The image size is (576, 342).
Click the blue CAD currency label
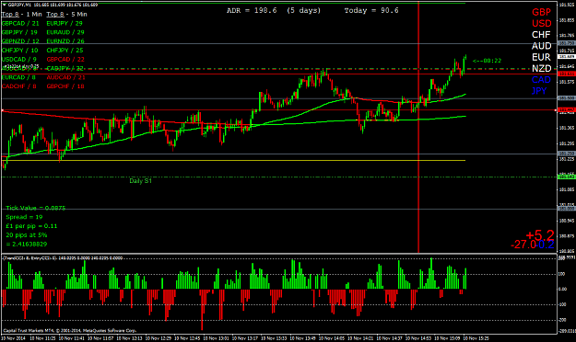coord(541,80)
